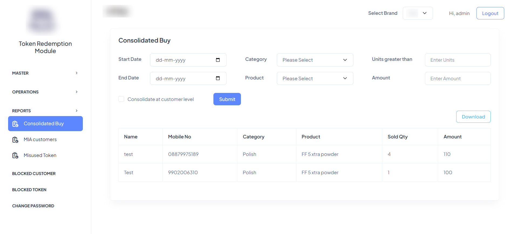Click the Consolidated Buy report icon
Screen dimensions: 518x234
[15, 124]
